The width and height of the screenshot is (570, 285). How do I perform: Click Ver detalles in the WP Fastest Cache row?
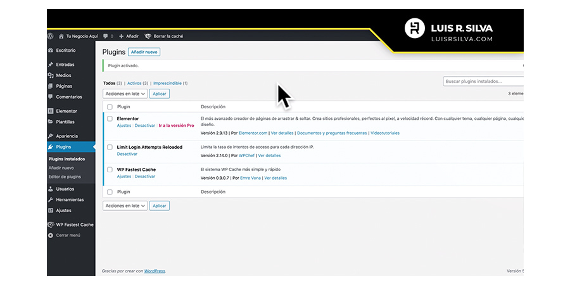(x=275, y=178)
